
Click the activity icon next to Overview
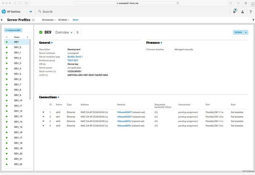click(77, 32)
